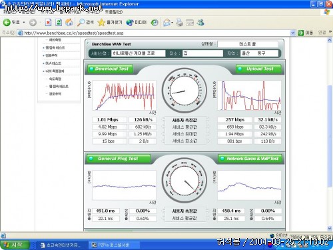The height and width of the screenshot is (250, 333).
Task: Go to Home page house icon
Action: (69, 23)
